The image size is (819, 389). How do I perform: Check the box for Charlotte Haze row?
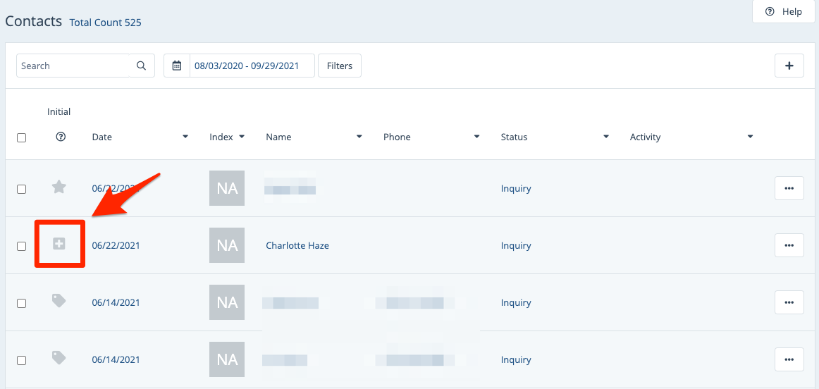pyautogui.click(x=21, y=246)
